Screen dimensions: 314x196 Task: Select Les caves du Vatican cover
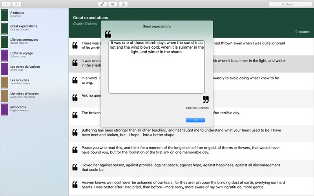[4, 69]
